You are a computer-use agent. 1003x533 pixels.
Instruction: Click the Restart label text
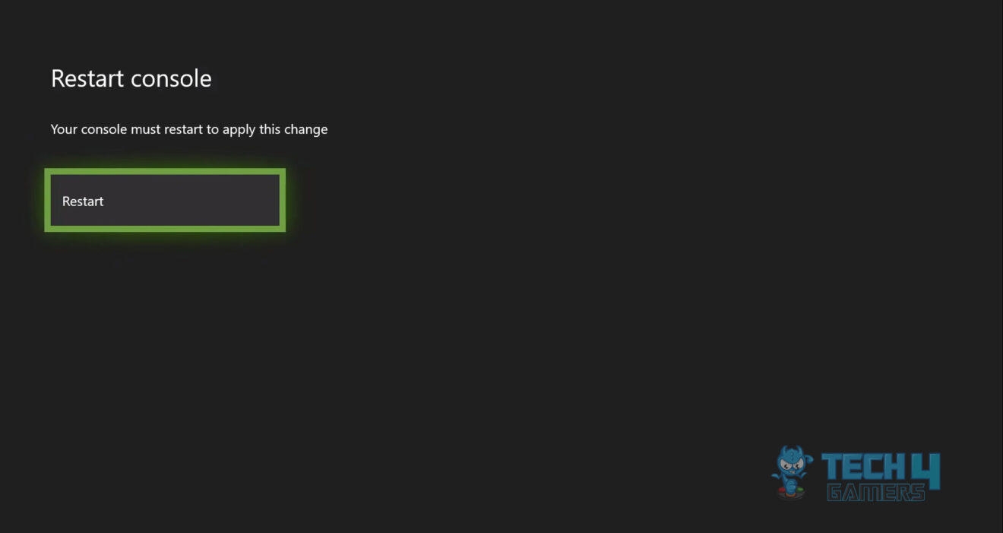[83, 201]
